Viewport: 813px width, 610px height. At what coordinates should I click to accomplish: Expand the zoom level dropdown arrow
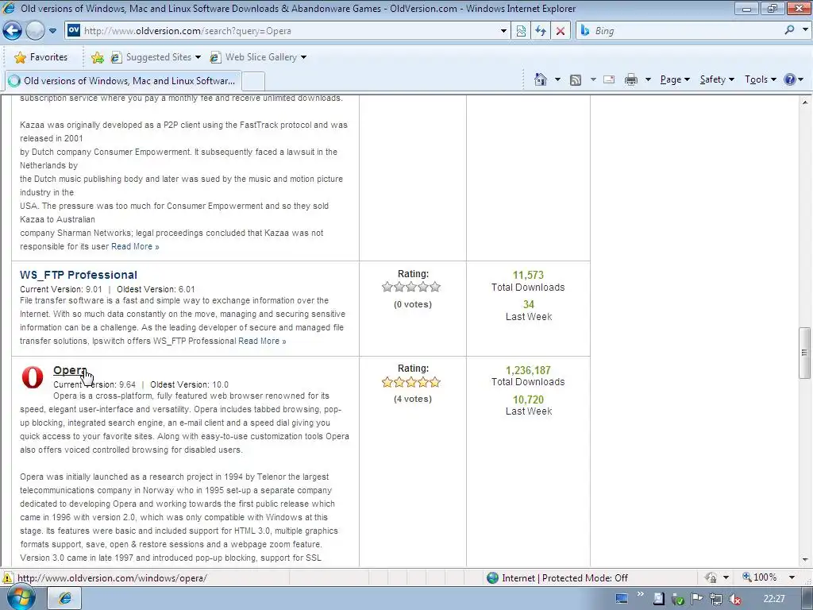(x=792, y=577)
